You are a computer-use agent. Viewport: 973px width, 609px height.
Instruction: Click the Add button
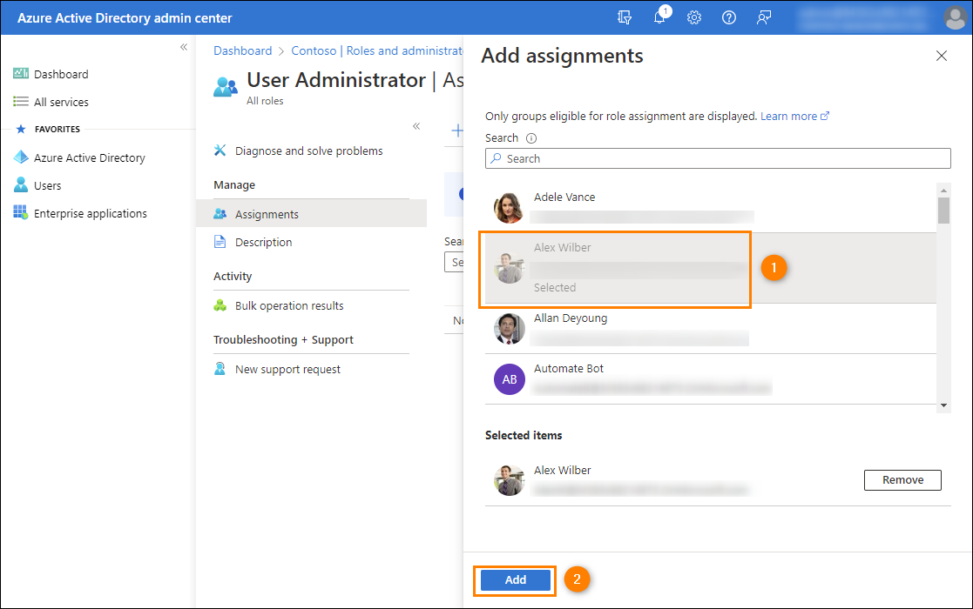point(515,580)
